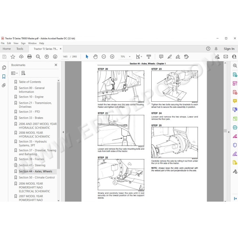Toggle the Bookmarks panel icon
238x238 pixels.
click(x=4, y=76)
